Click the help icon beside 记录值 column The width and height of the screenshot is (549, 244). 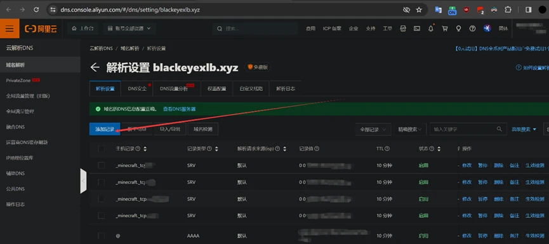tap(317, 149)
